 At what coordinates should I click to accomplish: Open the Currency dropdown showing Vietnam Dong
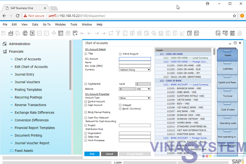pos(135,70)
